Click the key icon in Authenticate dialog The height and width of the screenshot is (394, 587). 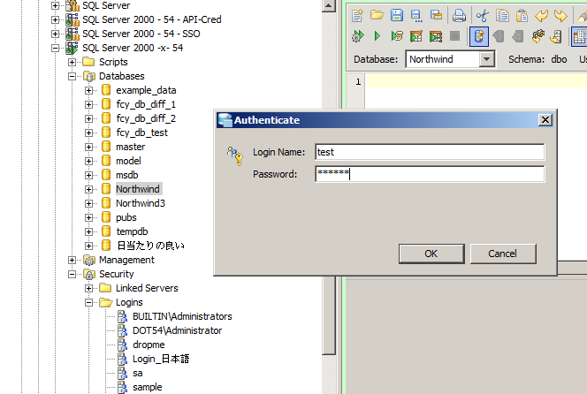[235, 155]
